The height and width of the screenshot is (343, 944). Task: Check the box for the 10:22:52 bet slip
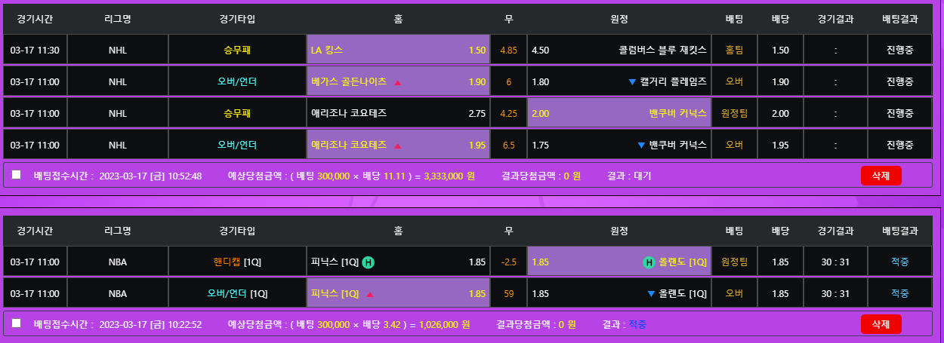click(x=17, y=323)
